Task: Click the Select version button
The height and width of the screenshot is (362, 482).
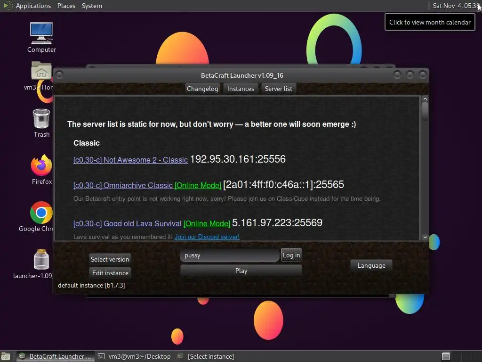Action: (x=110, y=259)
